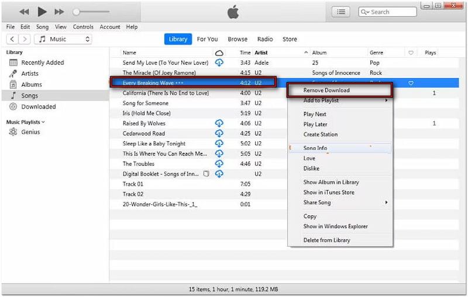Sort by the Artist column header
The height and width of the screenshot is (297, 468).
[261, 53]
